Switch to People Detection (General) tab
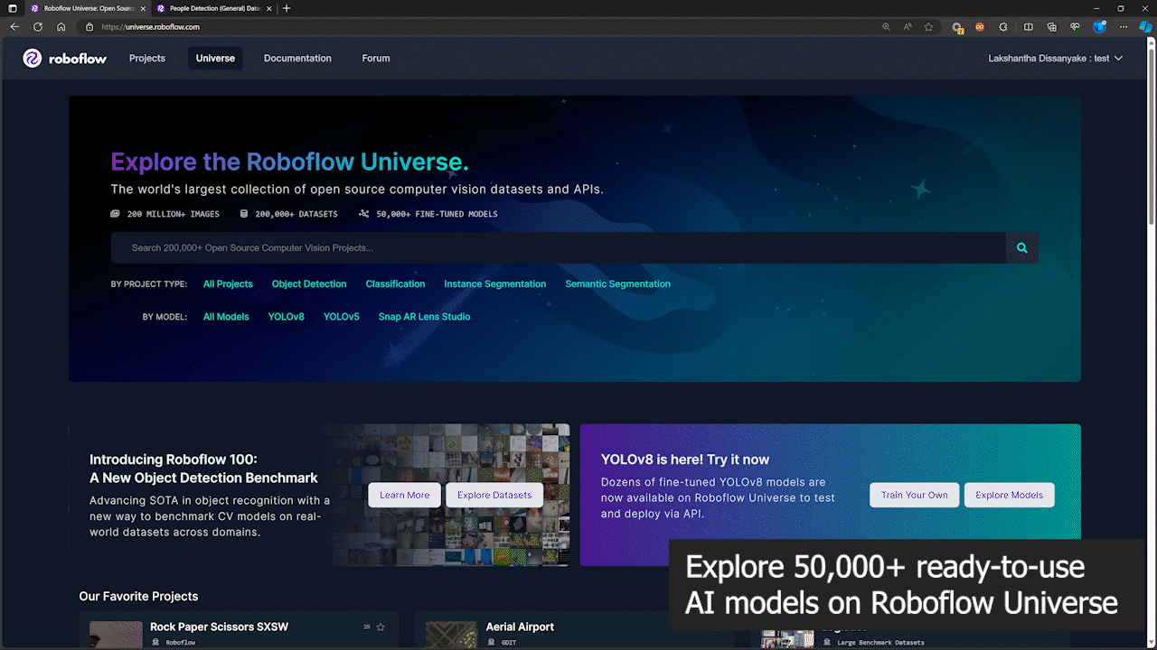 tap(213, 8)
